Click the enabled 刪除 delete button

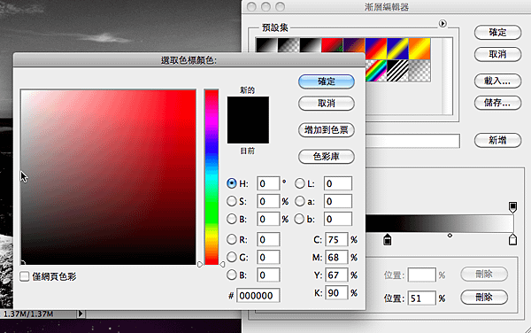484,298
